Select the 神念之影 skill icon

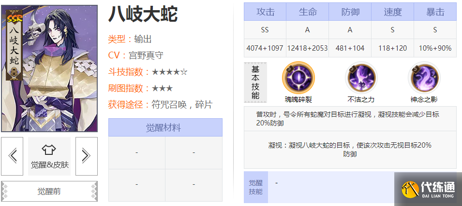click(424, 78)
